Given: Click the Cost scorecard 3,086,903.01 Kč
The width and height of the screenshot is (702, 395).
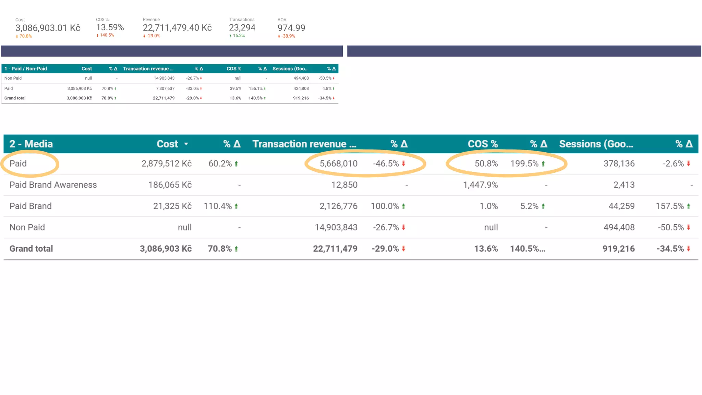Looking at the screenshot, I should [x=48, y=28].
